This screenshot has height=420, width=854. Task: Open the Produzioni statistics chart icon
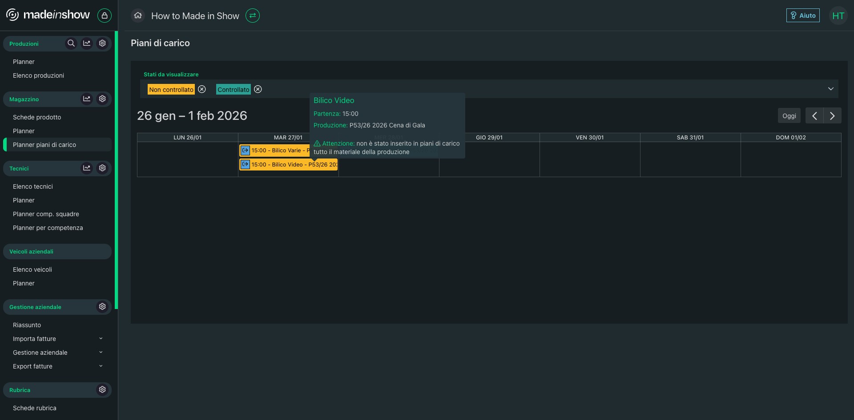pos(87,43)
